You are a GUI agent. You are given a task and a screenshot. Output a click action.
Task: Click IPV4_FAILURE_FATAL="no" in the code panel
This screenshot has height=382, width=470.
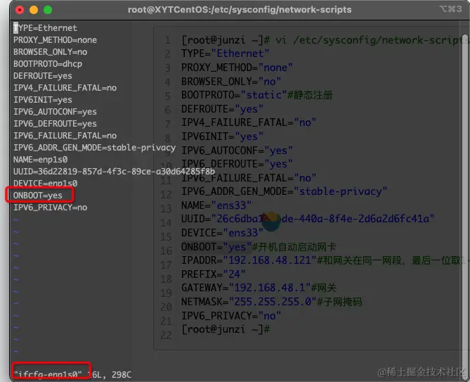[x=249, y=122]
